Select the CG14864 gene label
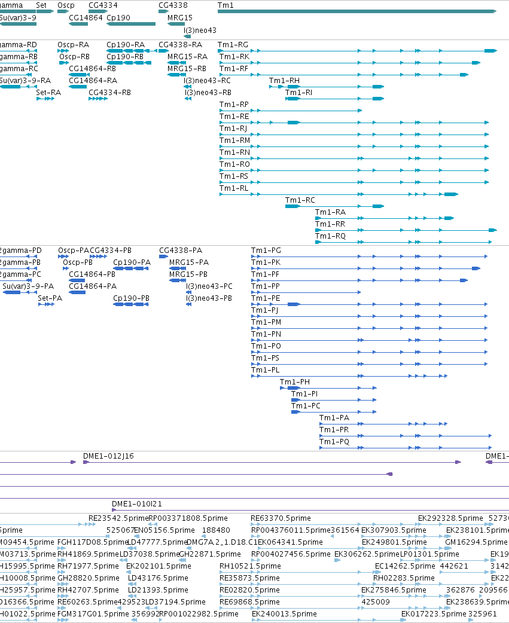The image size is (509, 623). tap(86, 17)
